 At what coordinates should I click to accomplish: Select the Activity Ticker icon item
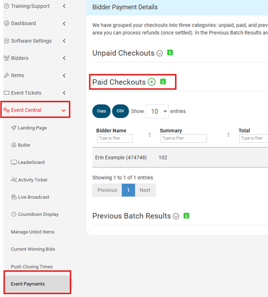coord(13,180)
